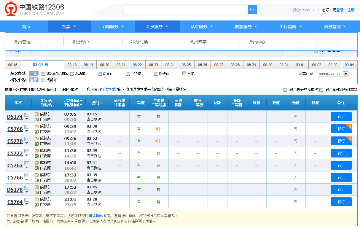Click the search magnifier icon
360x229 pixels.
coord(252,10)
